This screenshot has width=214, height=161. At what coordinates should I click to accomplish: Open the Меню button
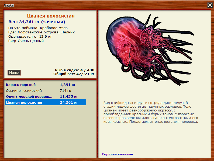point(14,73)
